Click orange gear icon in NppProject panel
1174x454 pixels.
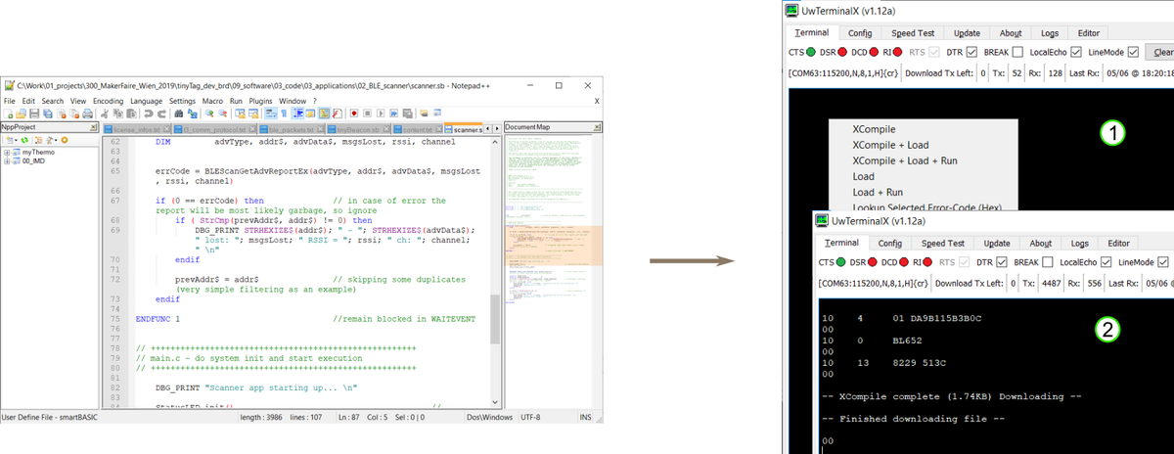(x=65, y=140)
